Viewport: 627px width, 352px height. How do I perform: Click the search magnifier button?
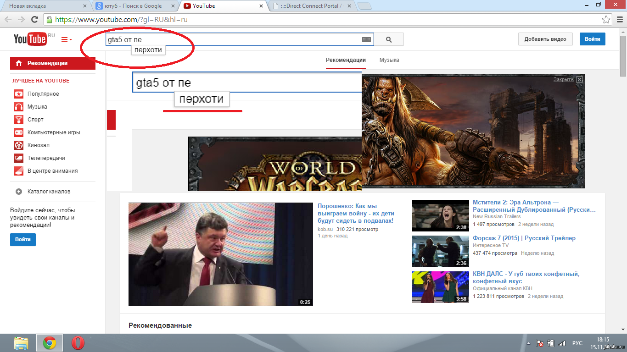point(389,39)
